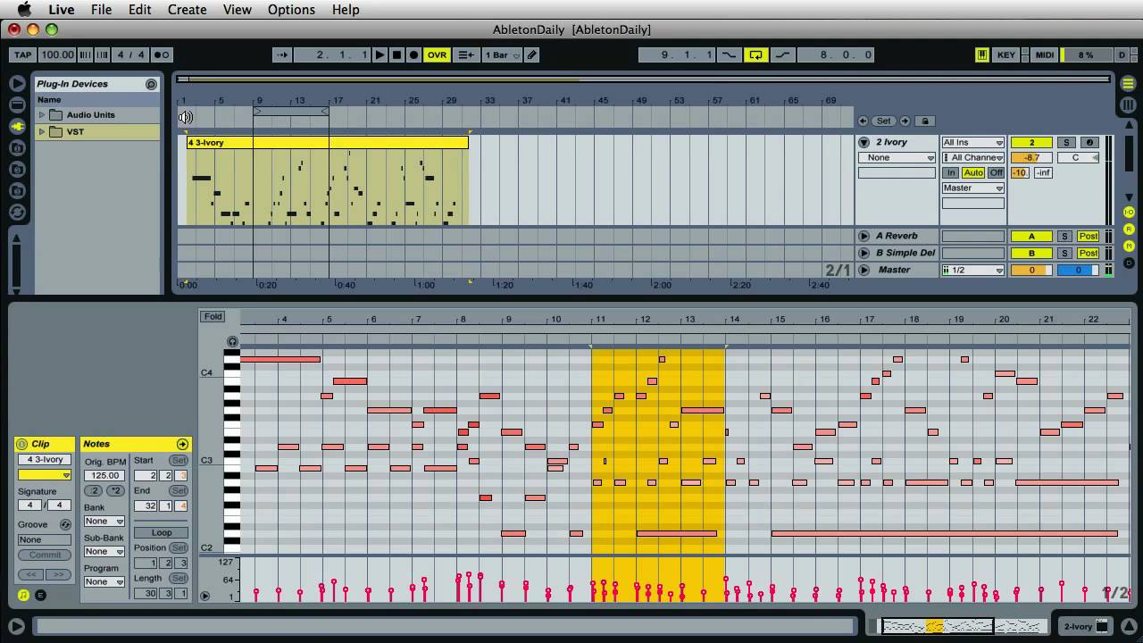The height and width of the screenshot is (643, 1143).
Task: Fold the 2 Ivory track
Action: point(864,142)
